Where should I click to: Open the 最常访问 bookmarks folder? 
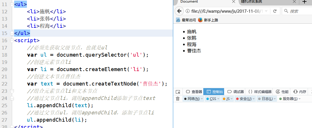[186, 20]
